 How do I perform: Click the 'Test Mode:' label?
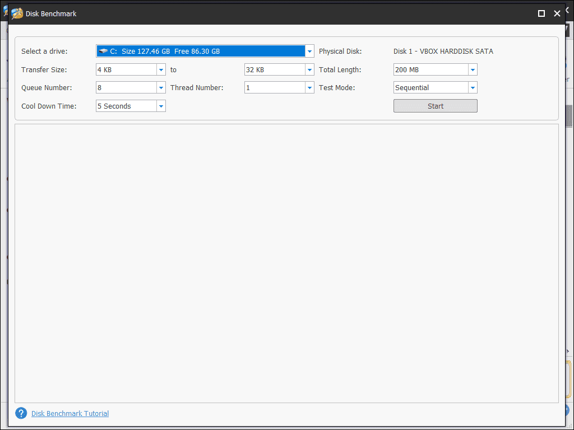[x=337, y=88]
